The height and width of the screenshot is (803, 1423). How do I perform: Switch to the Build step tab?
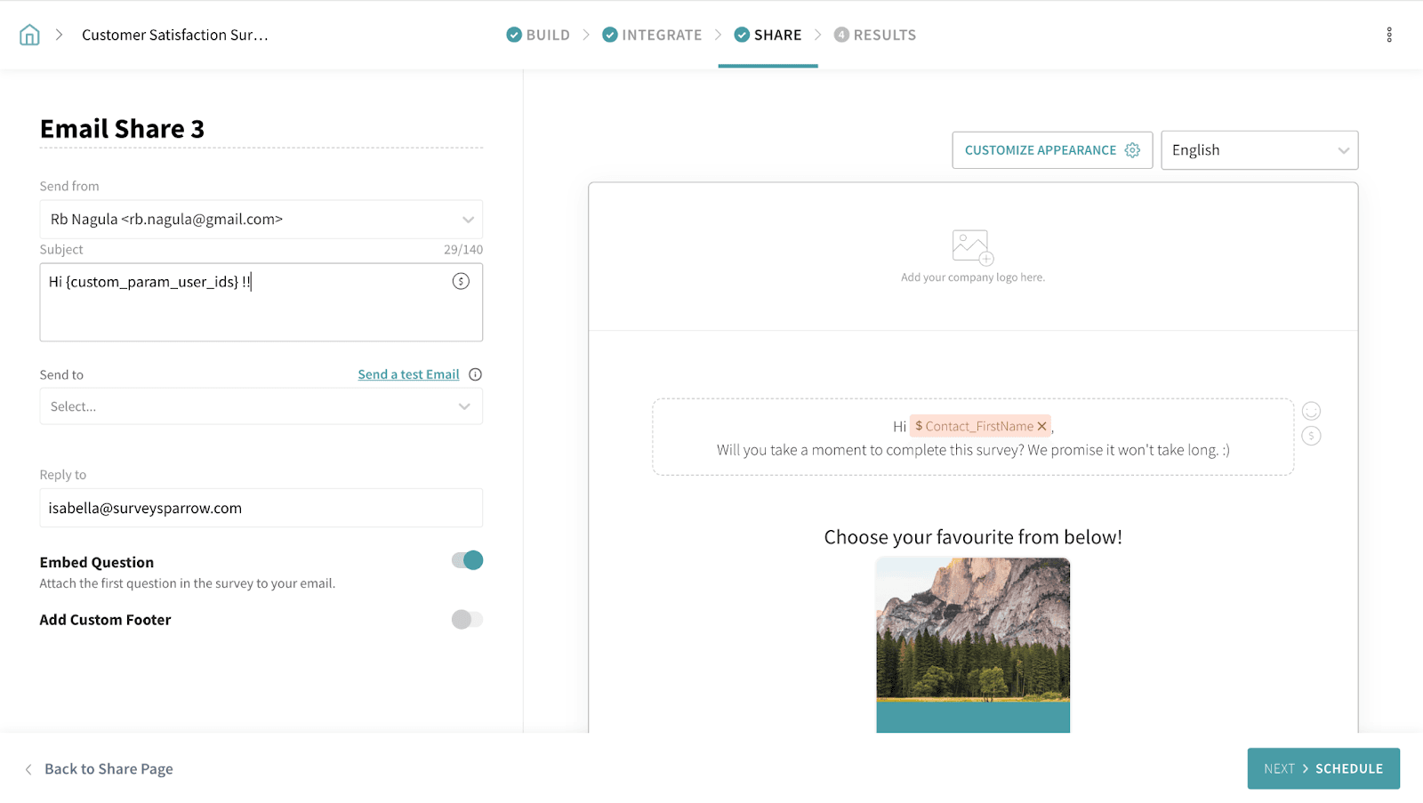point(538,35)
